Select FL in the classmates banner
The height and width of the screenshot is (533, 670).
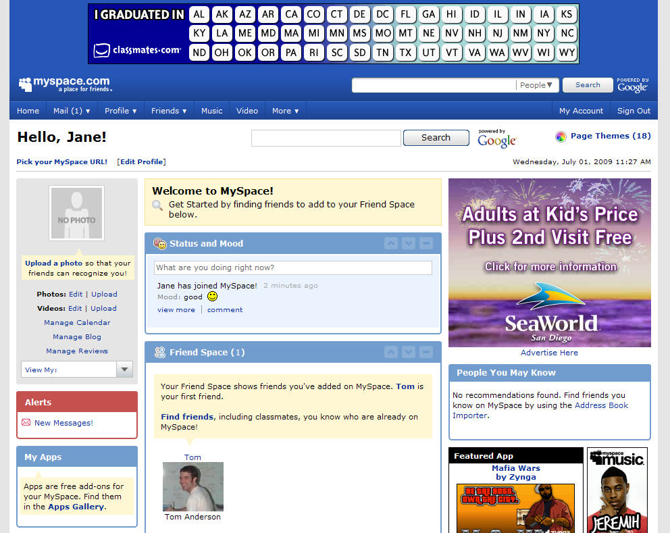click(x=405, y=15)
